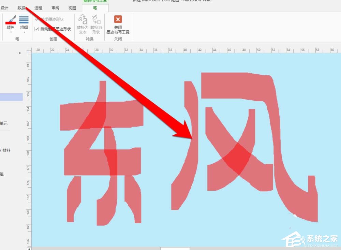This screenshot has width=341, height=250.
Task: Collapse the shapes panel with the chevron
Action: click(x=19, y=53)
